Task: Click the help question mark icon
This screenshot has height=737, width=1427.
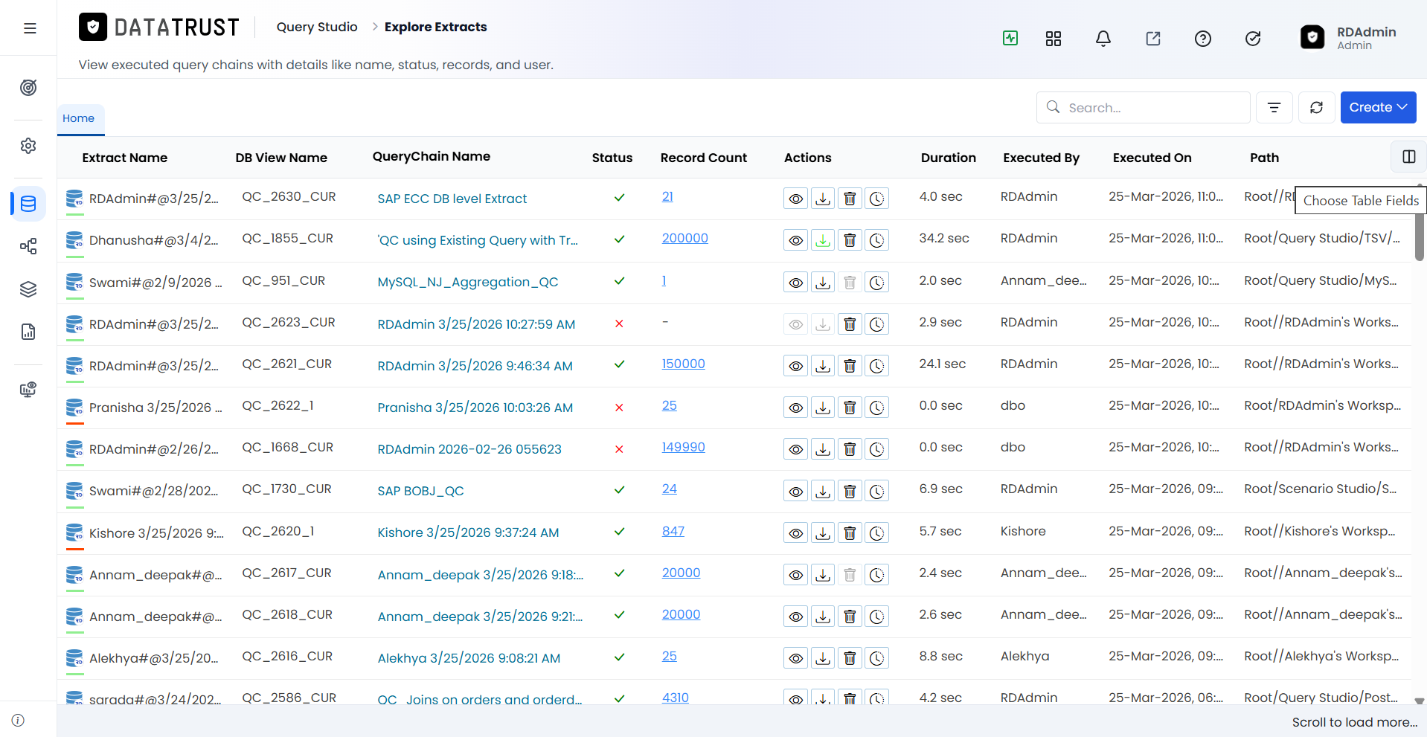Action: click(x=1203, y=39)
